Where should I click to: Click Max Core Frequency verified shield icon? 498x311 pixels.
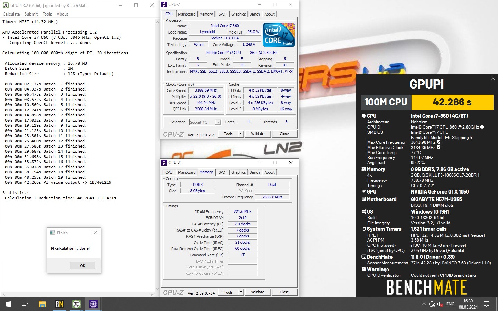pos(439,142)
